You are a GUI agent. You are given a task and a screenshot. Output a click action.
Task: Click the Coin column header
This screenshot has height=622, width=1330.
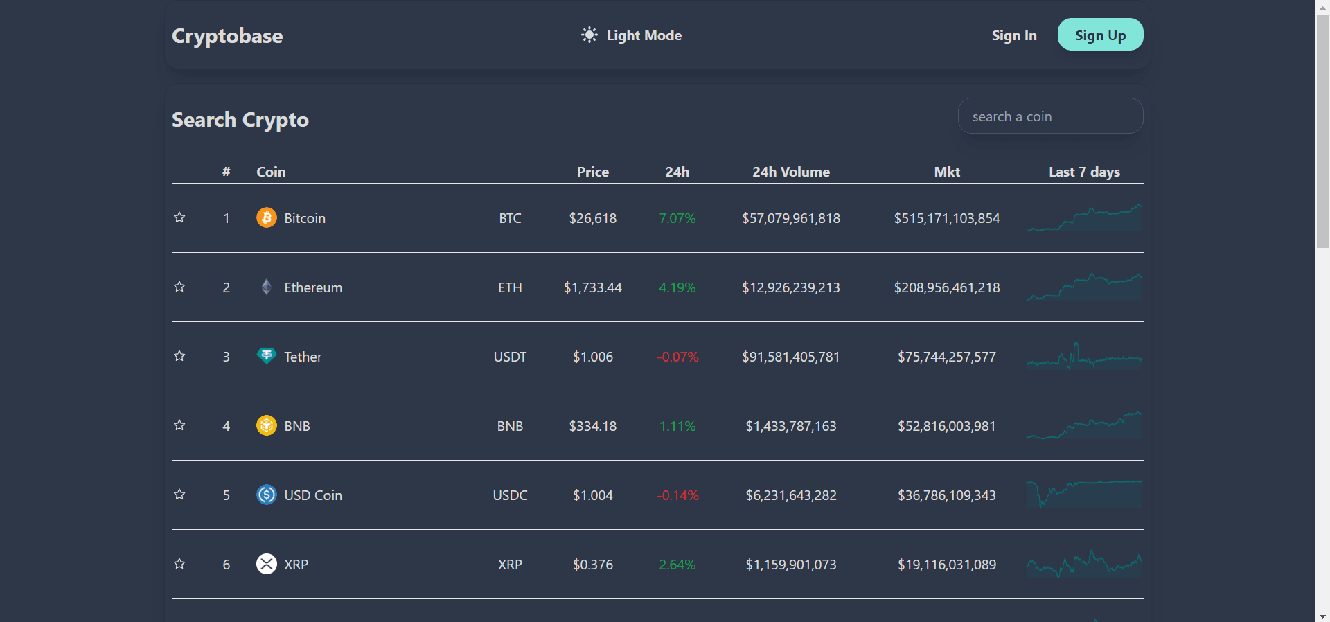pyautogui.click(x=271, y=172)
